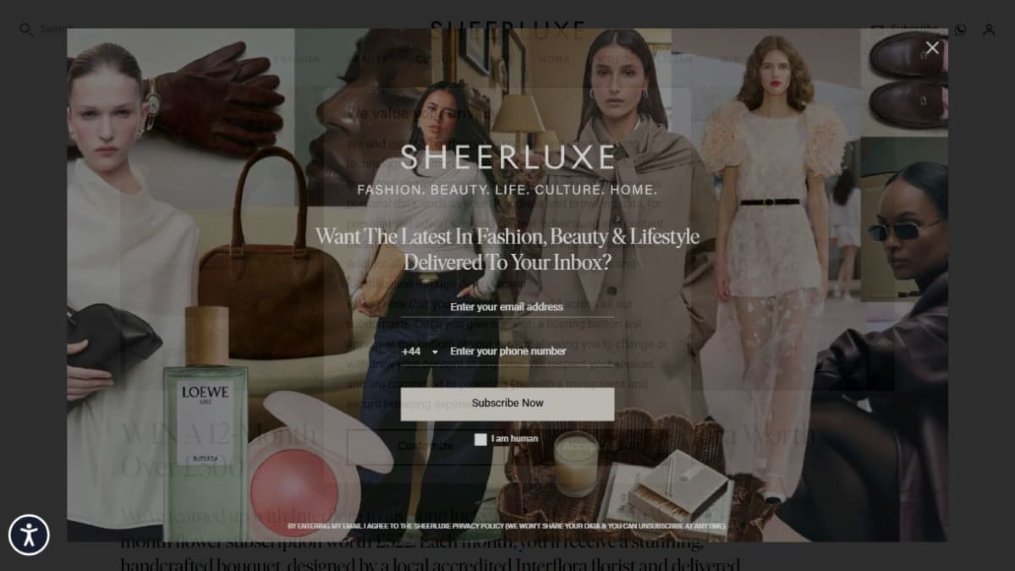The height and width of the screenshot is (571, 1015).
Task: Close the newsletter popup with the X
Action: tap(932, 48)
